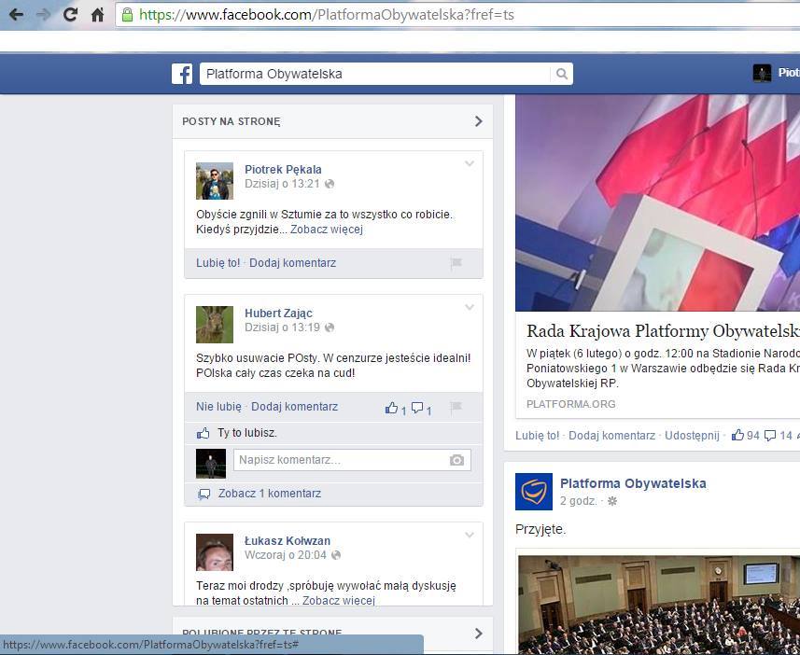The image size is (800, 655).
Task: Click the 'Napisz komentarz...' input field
Action: click(341, 460)
